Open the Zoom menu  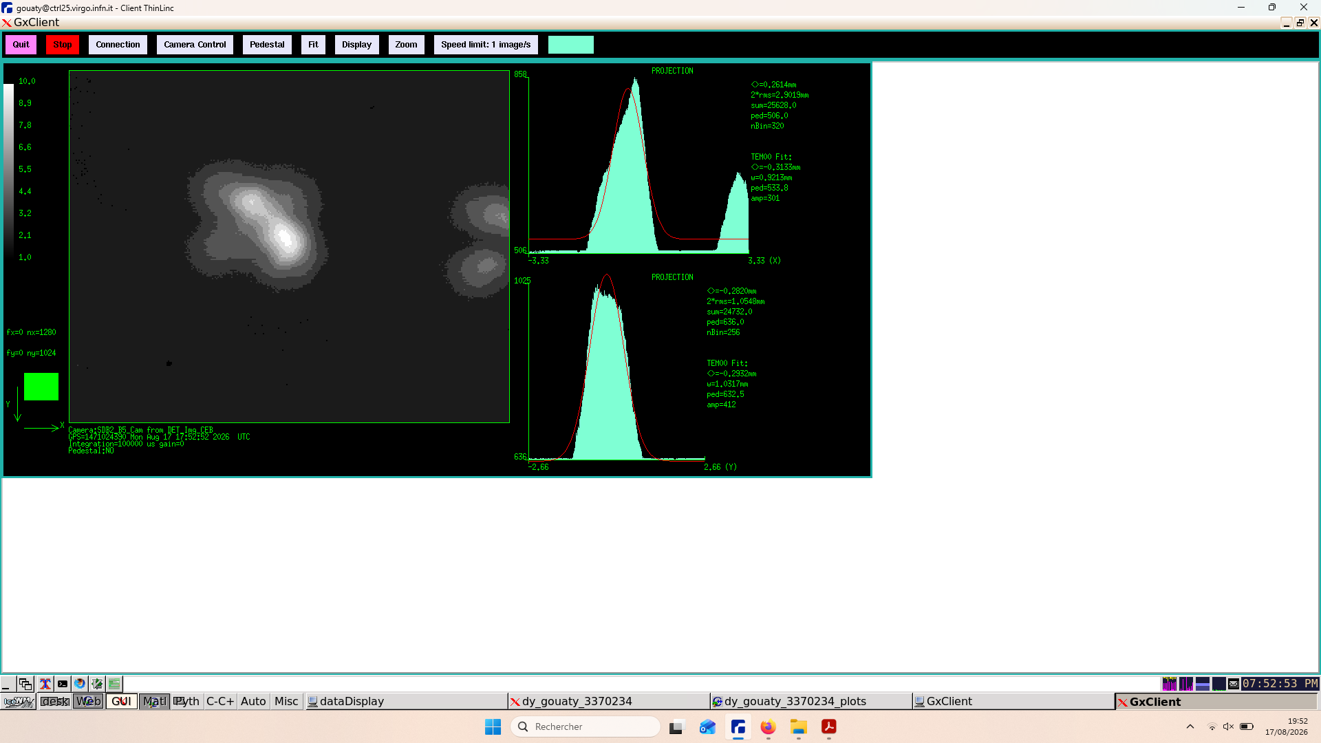tap(406, 45)
